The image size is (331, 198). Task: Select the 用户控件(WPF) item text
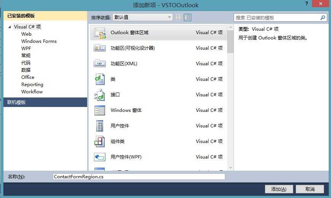[126, 157]
